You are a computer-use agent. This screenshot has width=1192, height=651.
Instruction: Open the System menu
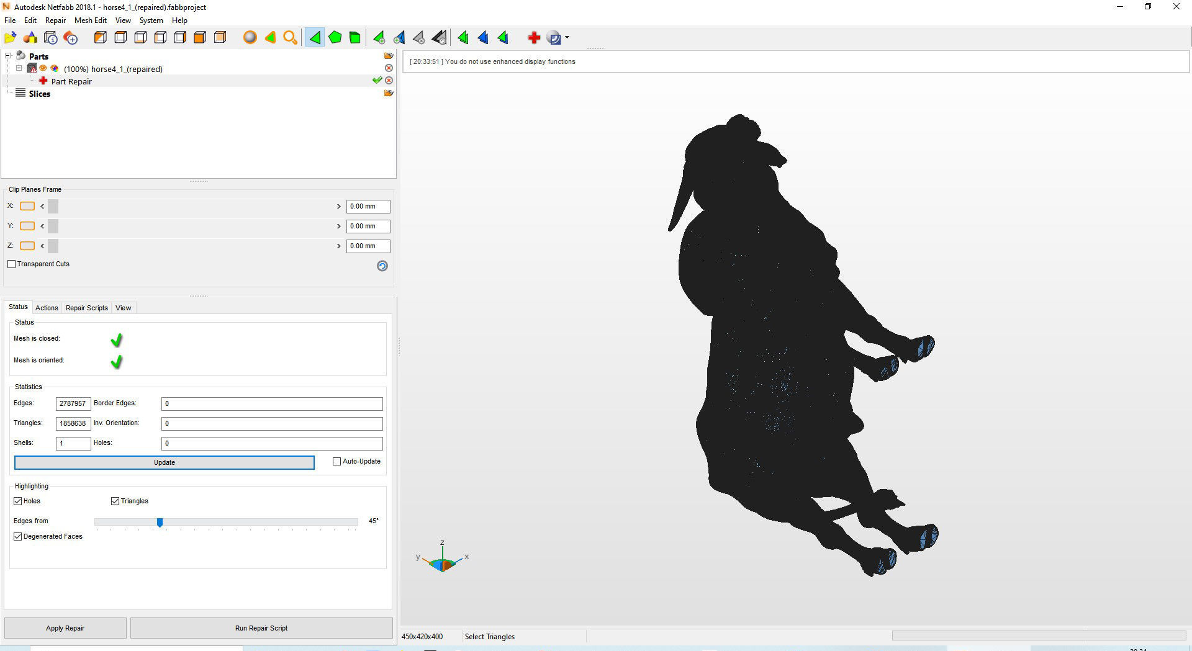pos(151,20)
